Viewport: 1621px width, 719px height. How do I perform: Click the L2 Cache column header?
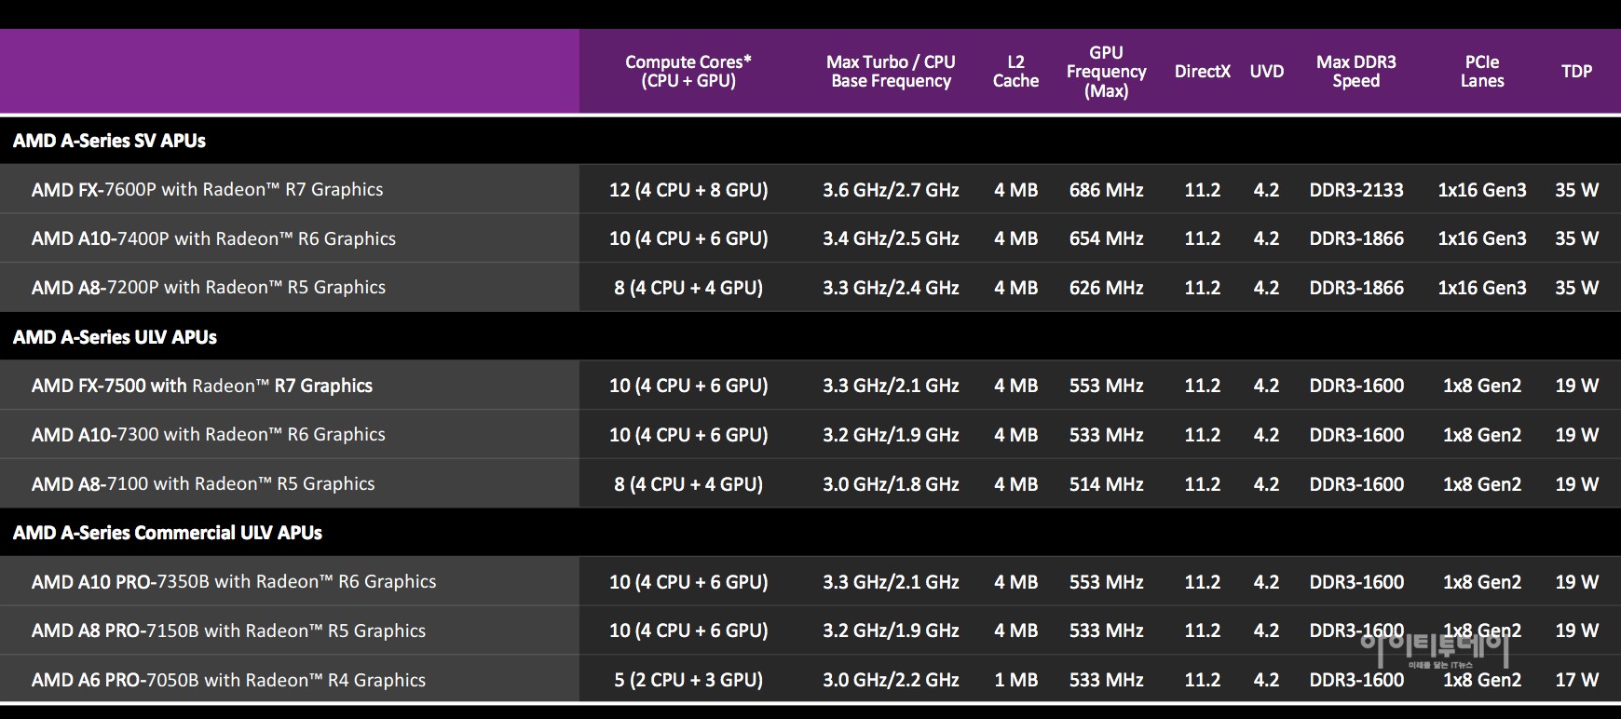pos(1015,72)
